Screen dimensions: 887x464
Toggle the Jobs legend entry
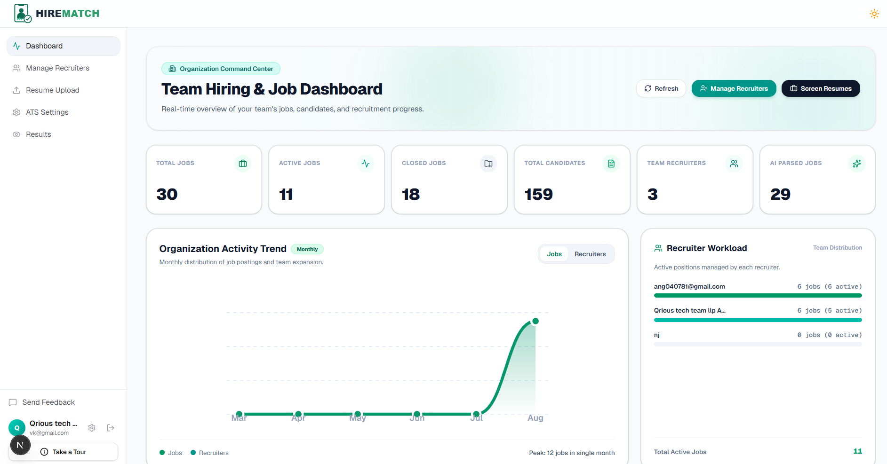tap(171, 453)
